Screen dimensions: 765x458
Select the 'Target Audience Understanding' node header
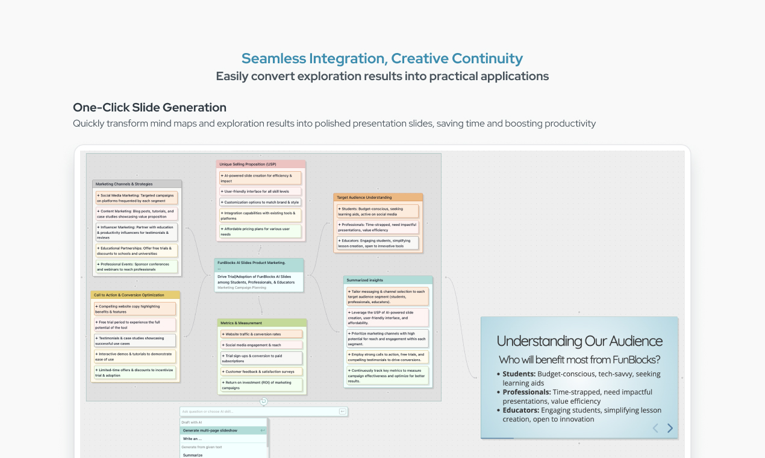tap(378, 197)
